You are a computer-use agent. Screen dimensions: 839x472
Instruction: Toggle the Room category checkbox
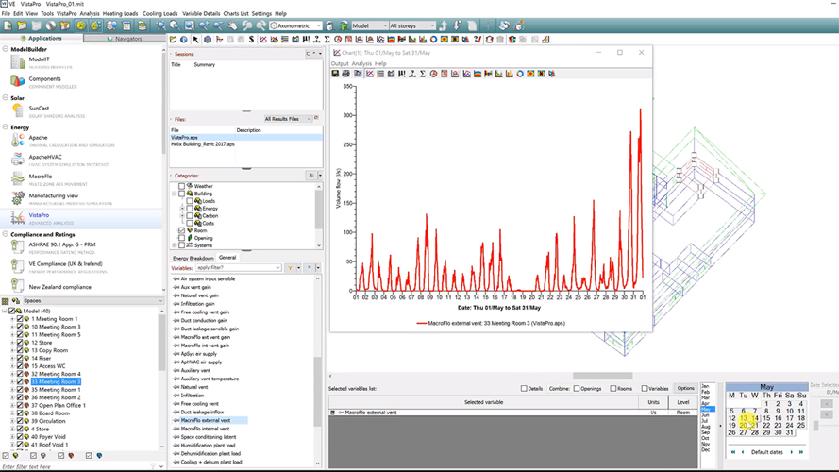click(182, 230)
